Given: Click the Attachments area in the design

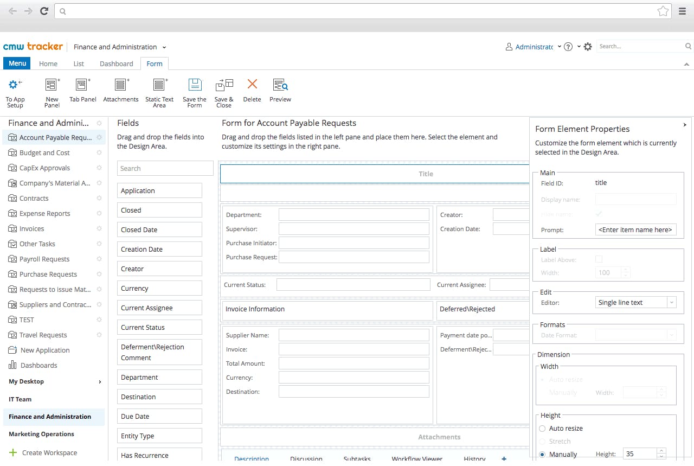Looking at the screenshot, I should click(375, 437).
